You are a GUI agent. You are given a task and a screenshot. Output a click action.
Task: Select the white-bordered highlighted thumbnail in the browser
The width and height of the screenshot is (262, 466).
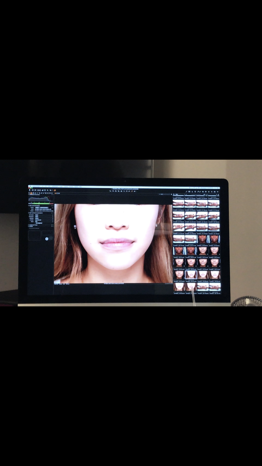coord(191,275)
